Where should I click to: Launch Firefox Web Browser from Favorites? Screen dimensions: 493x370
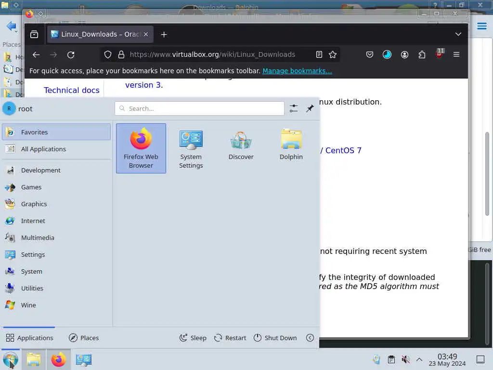141,148
